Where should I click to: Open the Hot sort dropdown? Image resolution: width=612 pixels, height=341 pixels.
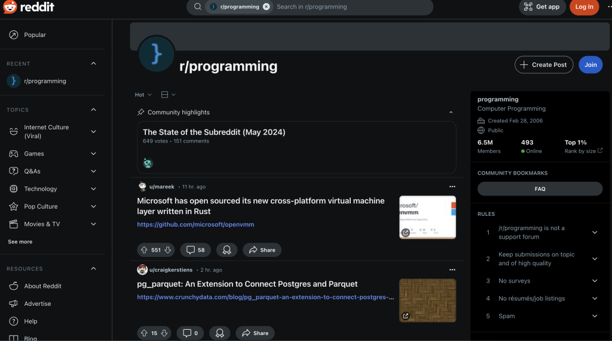143,95
